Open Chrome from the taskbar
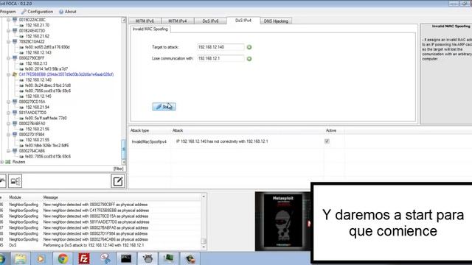The width and height of the screenshot is (472, 265). (x=63, y=258)
